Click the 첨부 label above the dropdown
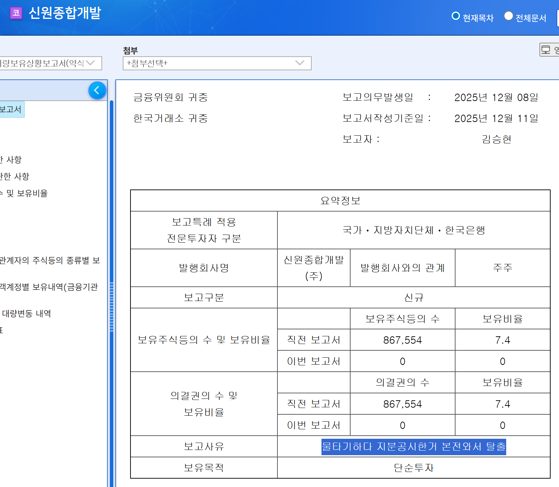Screen dimensions: 559x487 click(x=130, y=51)
